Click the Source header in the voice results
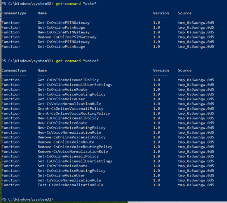Screen dimensions: 227x203 (185, 70)
